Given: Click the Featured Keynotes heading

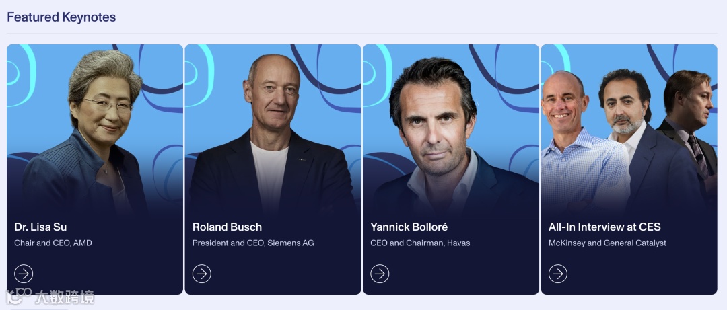Looking at the screenshot, I should tap(61, 17).
